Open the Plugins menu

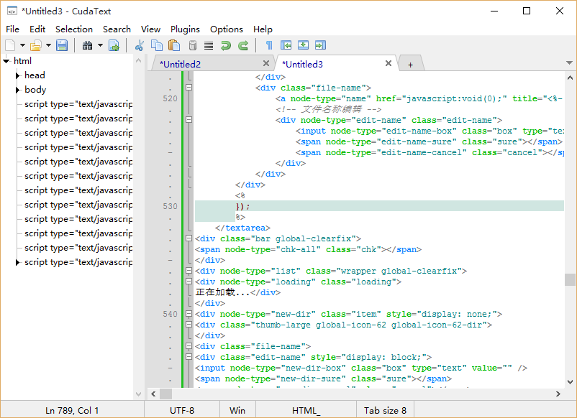[x=185, y=29]
